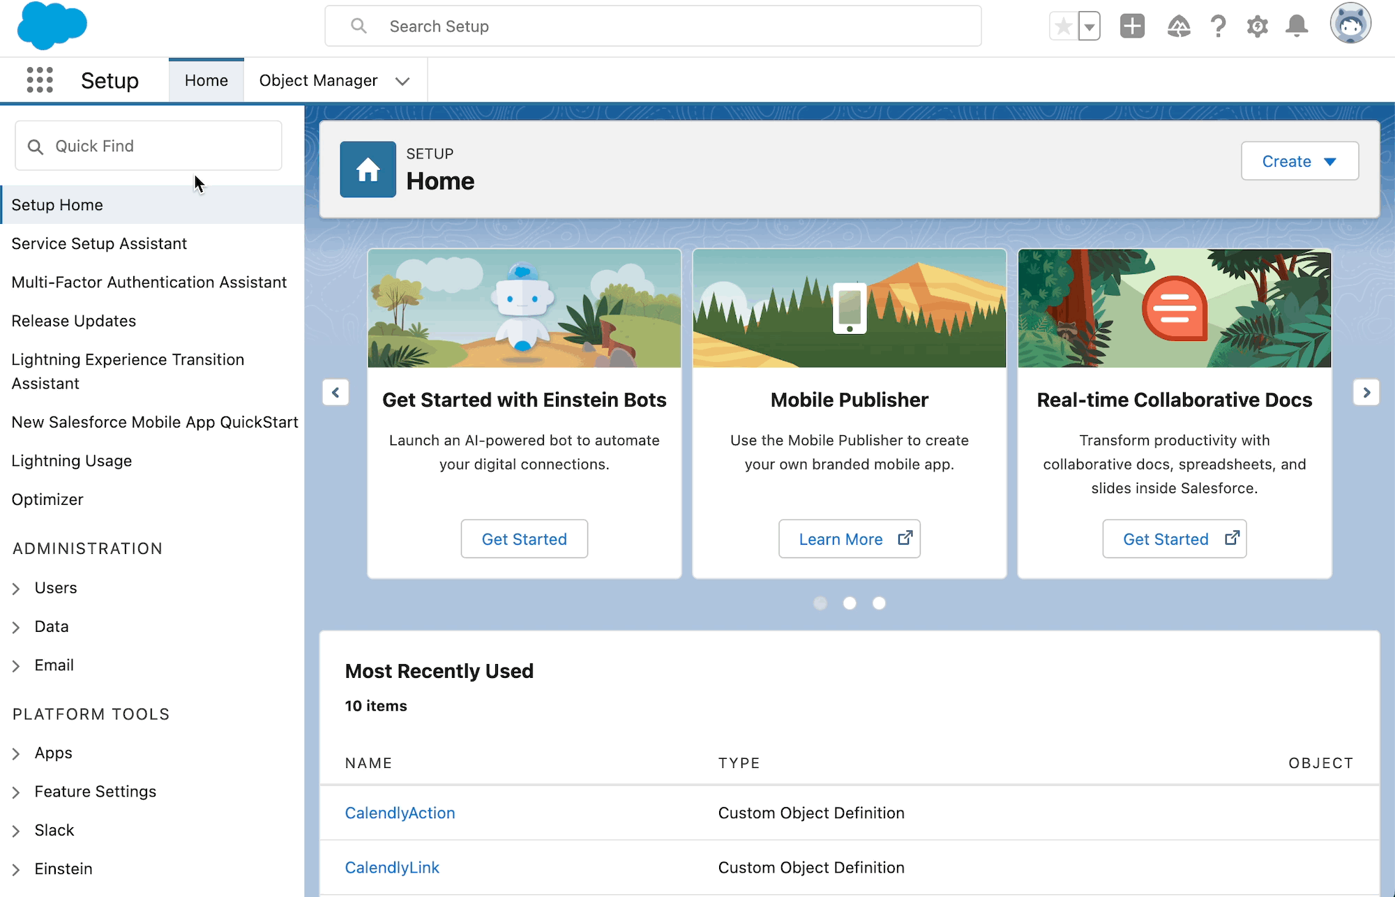Image resolution: width=1395 pixels, height=897 pixels.
Task: Click the Setup gear icon
Action: tap(1257, 27)
